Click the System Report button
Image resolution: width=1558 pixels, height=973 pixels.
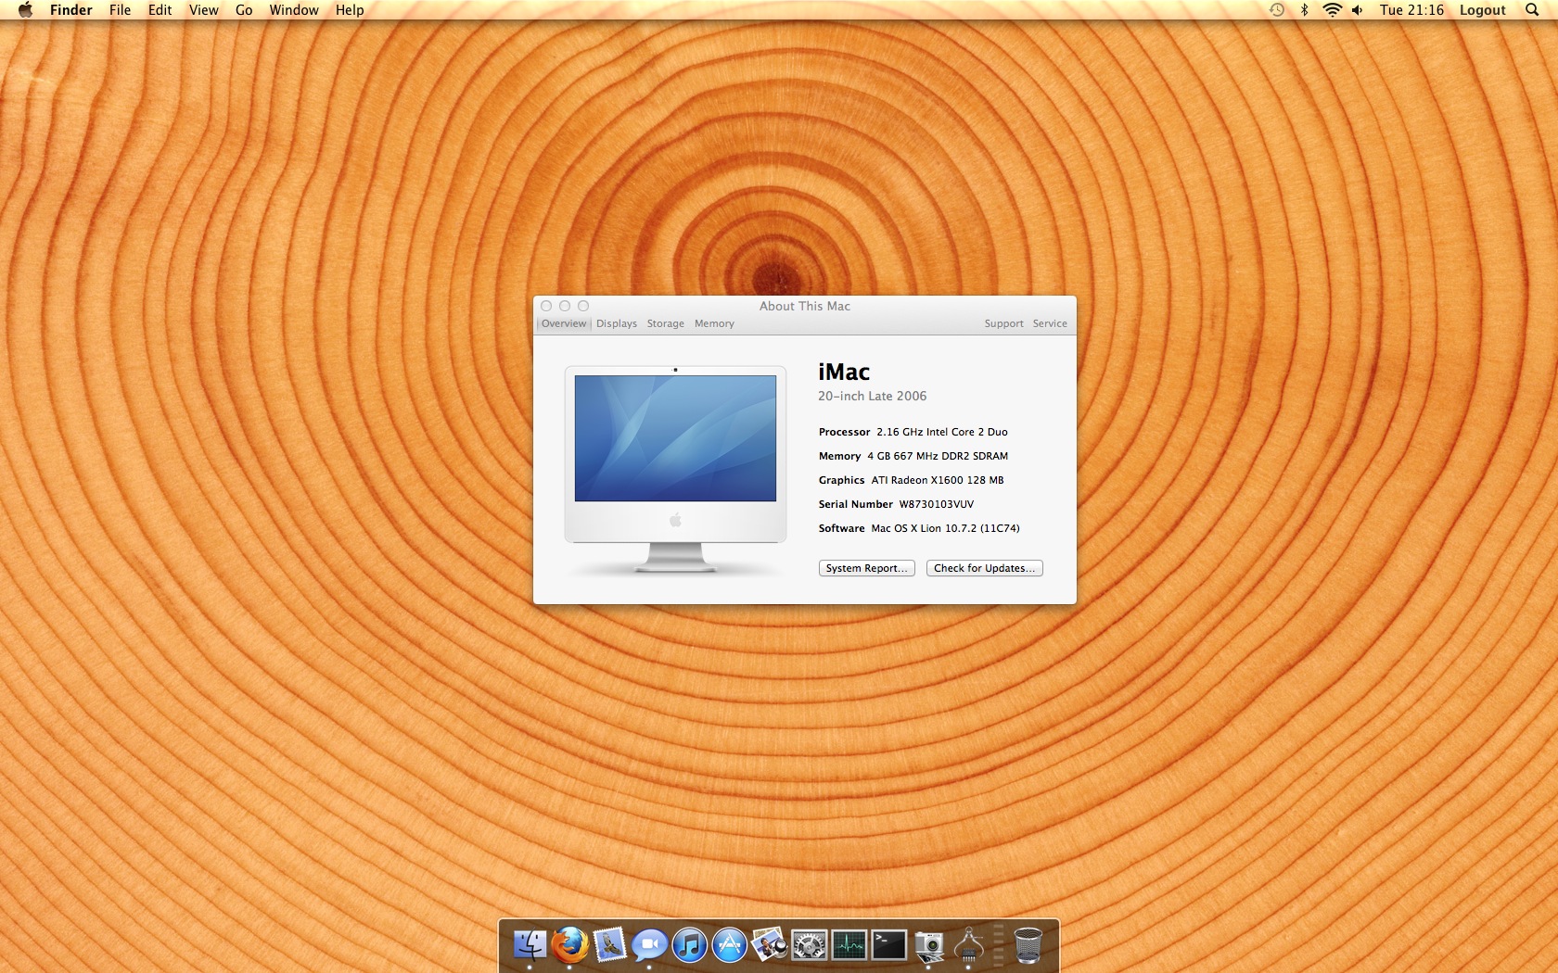pyautogui.click(x=866, y=568)
